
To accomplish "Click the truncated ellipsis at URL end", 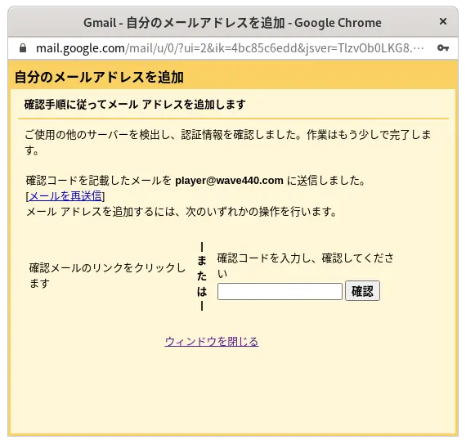I will point(419,49).
